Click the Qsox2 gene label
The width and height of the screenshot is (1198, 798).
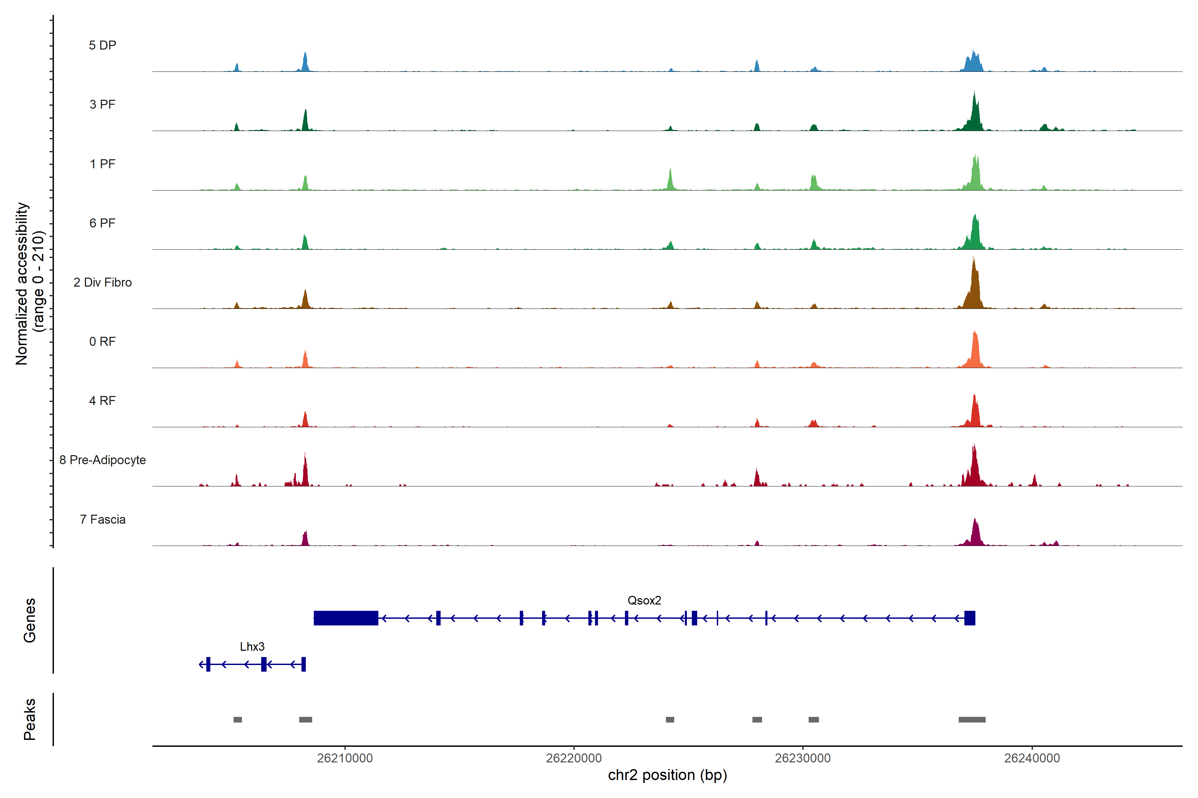coord(644,600)
